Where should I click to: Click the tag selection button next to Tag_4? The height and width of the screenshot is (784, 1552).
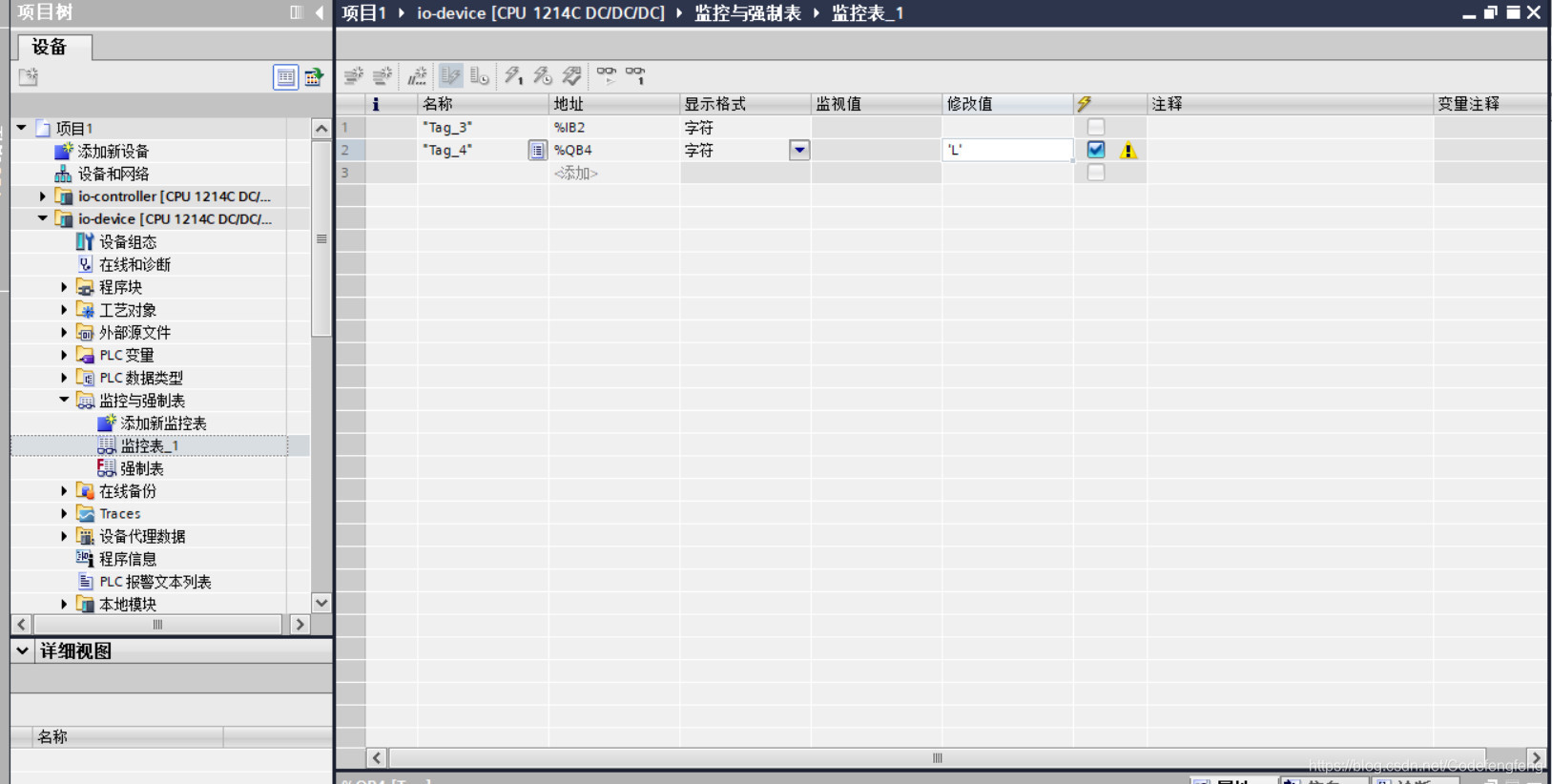(x=538, y=150)
